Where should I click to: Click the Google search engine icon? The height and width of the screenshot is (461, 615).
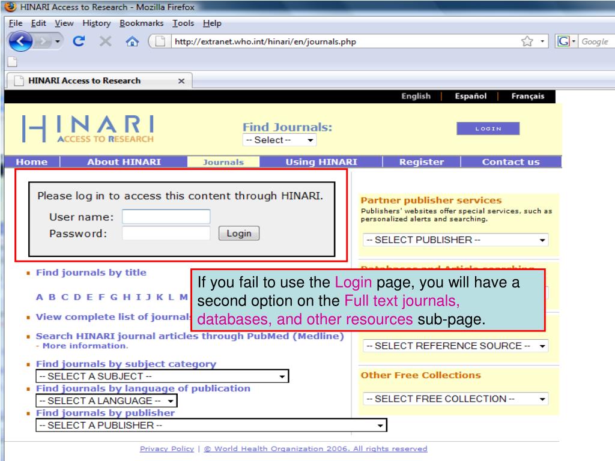564,42
